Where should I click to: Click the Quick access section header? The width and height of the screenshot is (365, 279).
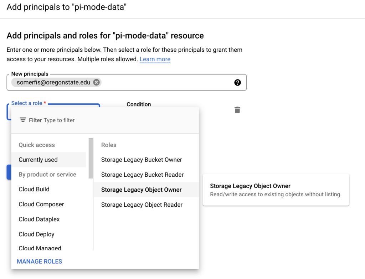coord(37,145)
